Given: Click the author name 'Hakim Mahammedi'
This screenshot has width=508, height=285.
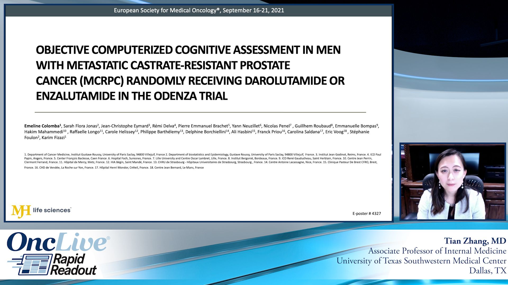Looking at the screenshot, I should tap(44, 132).
